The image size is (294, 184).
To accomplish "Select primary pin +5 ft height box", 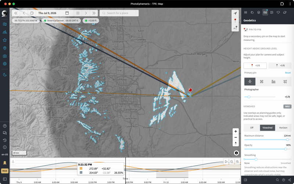I will pyautogui.click(x=255, y=66).
